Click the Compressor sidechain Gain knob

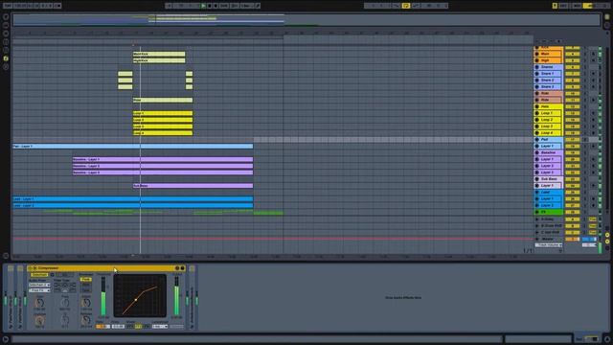pos(39,303)
